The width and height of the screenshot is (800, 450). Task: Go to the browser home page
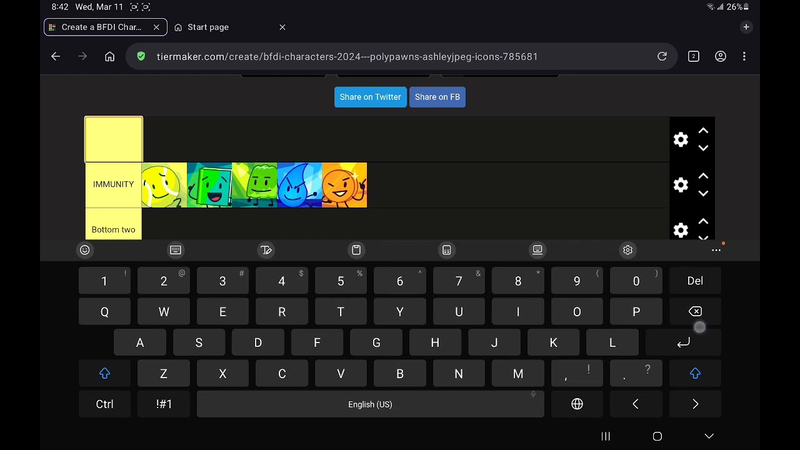tap(110, 56)
